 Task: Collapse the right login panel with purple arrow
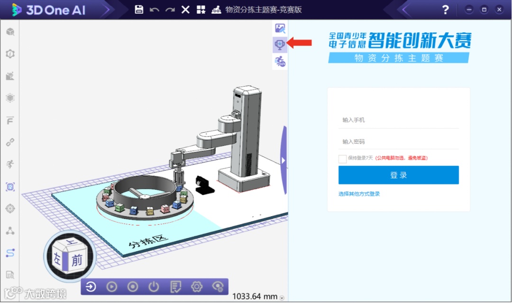pyautogui.click(x=284, y=160)
